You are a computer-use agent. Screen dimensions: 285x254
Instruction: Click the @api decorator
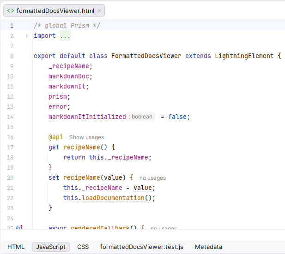tap(55, 137)
